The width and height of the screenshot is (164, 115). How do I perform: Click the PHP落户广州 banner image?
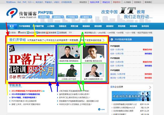tap(32, 62)
